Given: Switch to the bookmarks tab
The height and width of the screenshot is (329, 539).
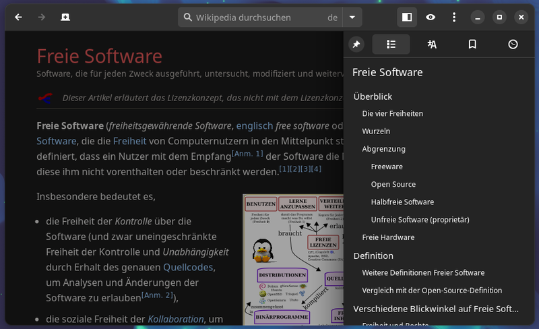Looking at the screenshot, I should click(x=472, y=44).
